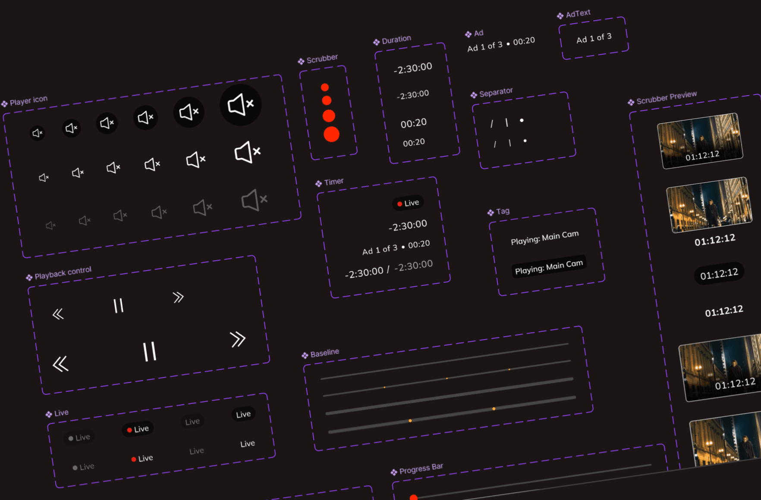Click the smallest dimmed gray mute icon
761x500 pixels.
click(x=51, y=225)
